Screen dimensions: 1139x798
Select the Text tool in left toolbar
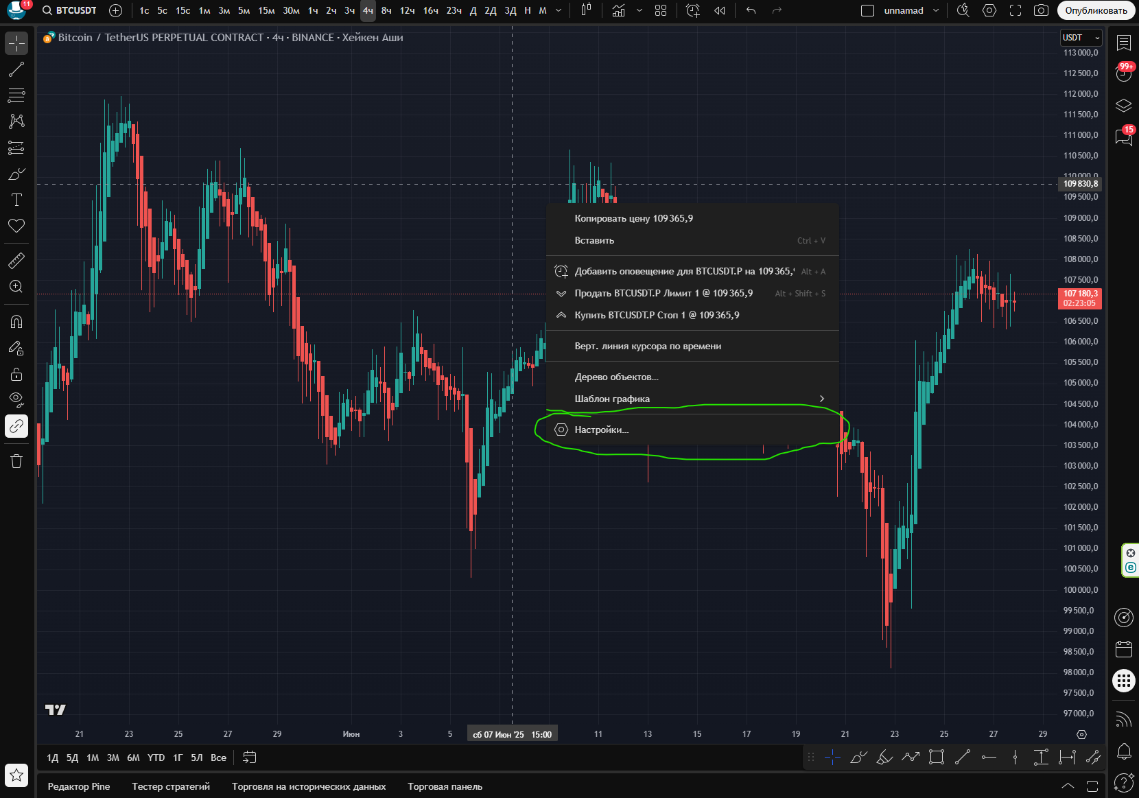click(16, 200)
